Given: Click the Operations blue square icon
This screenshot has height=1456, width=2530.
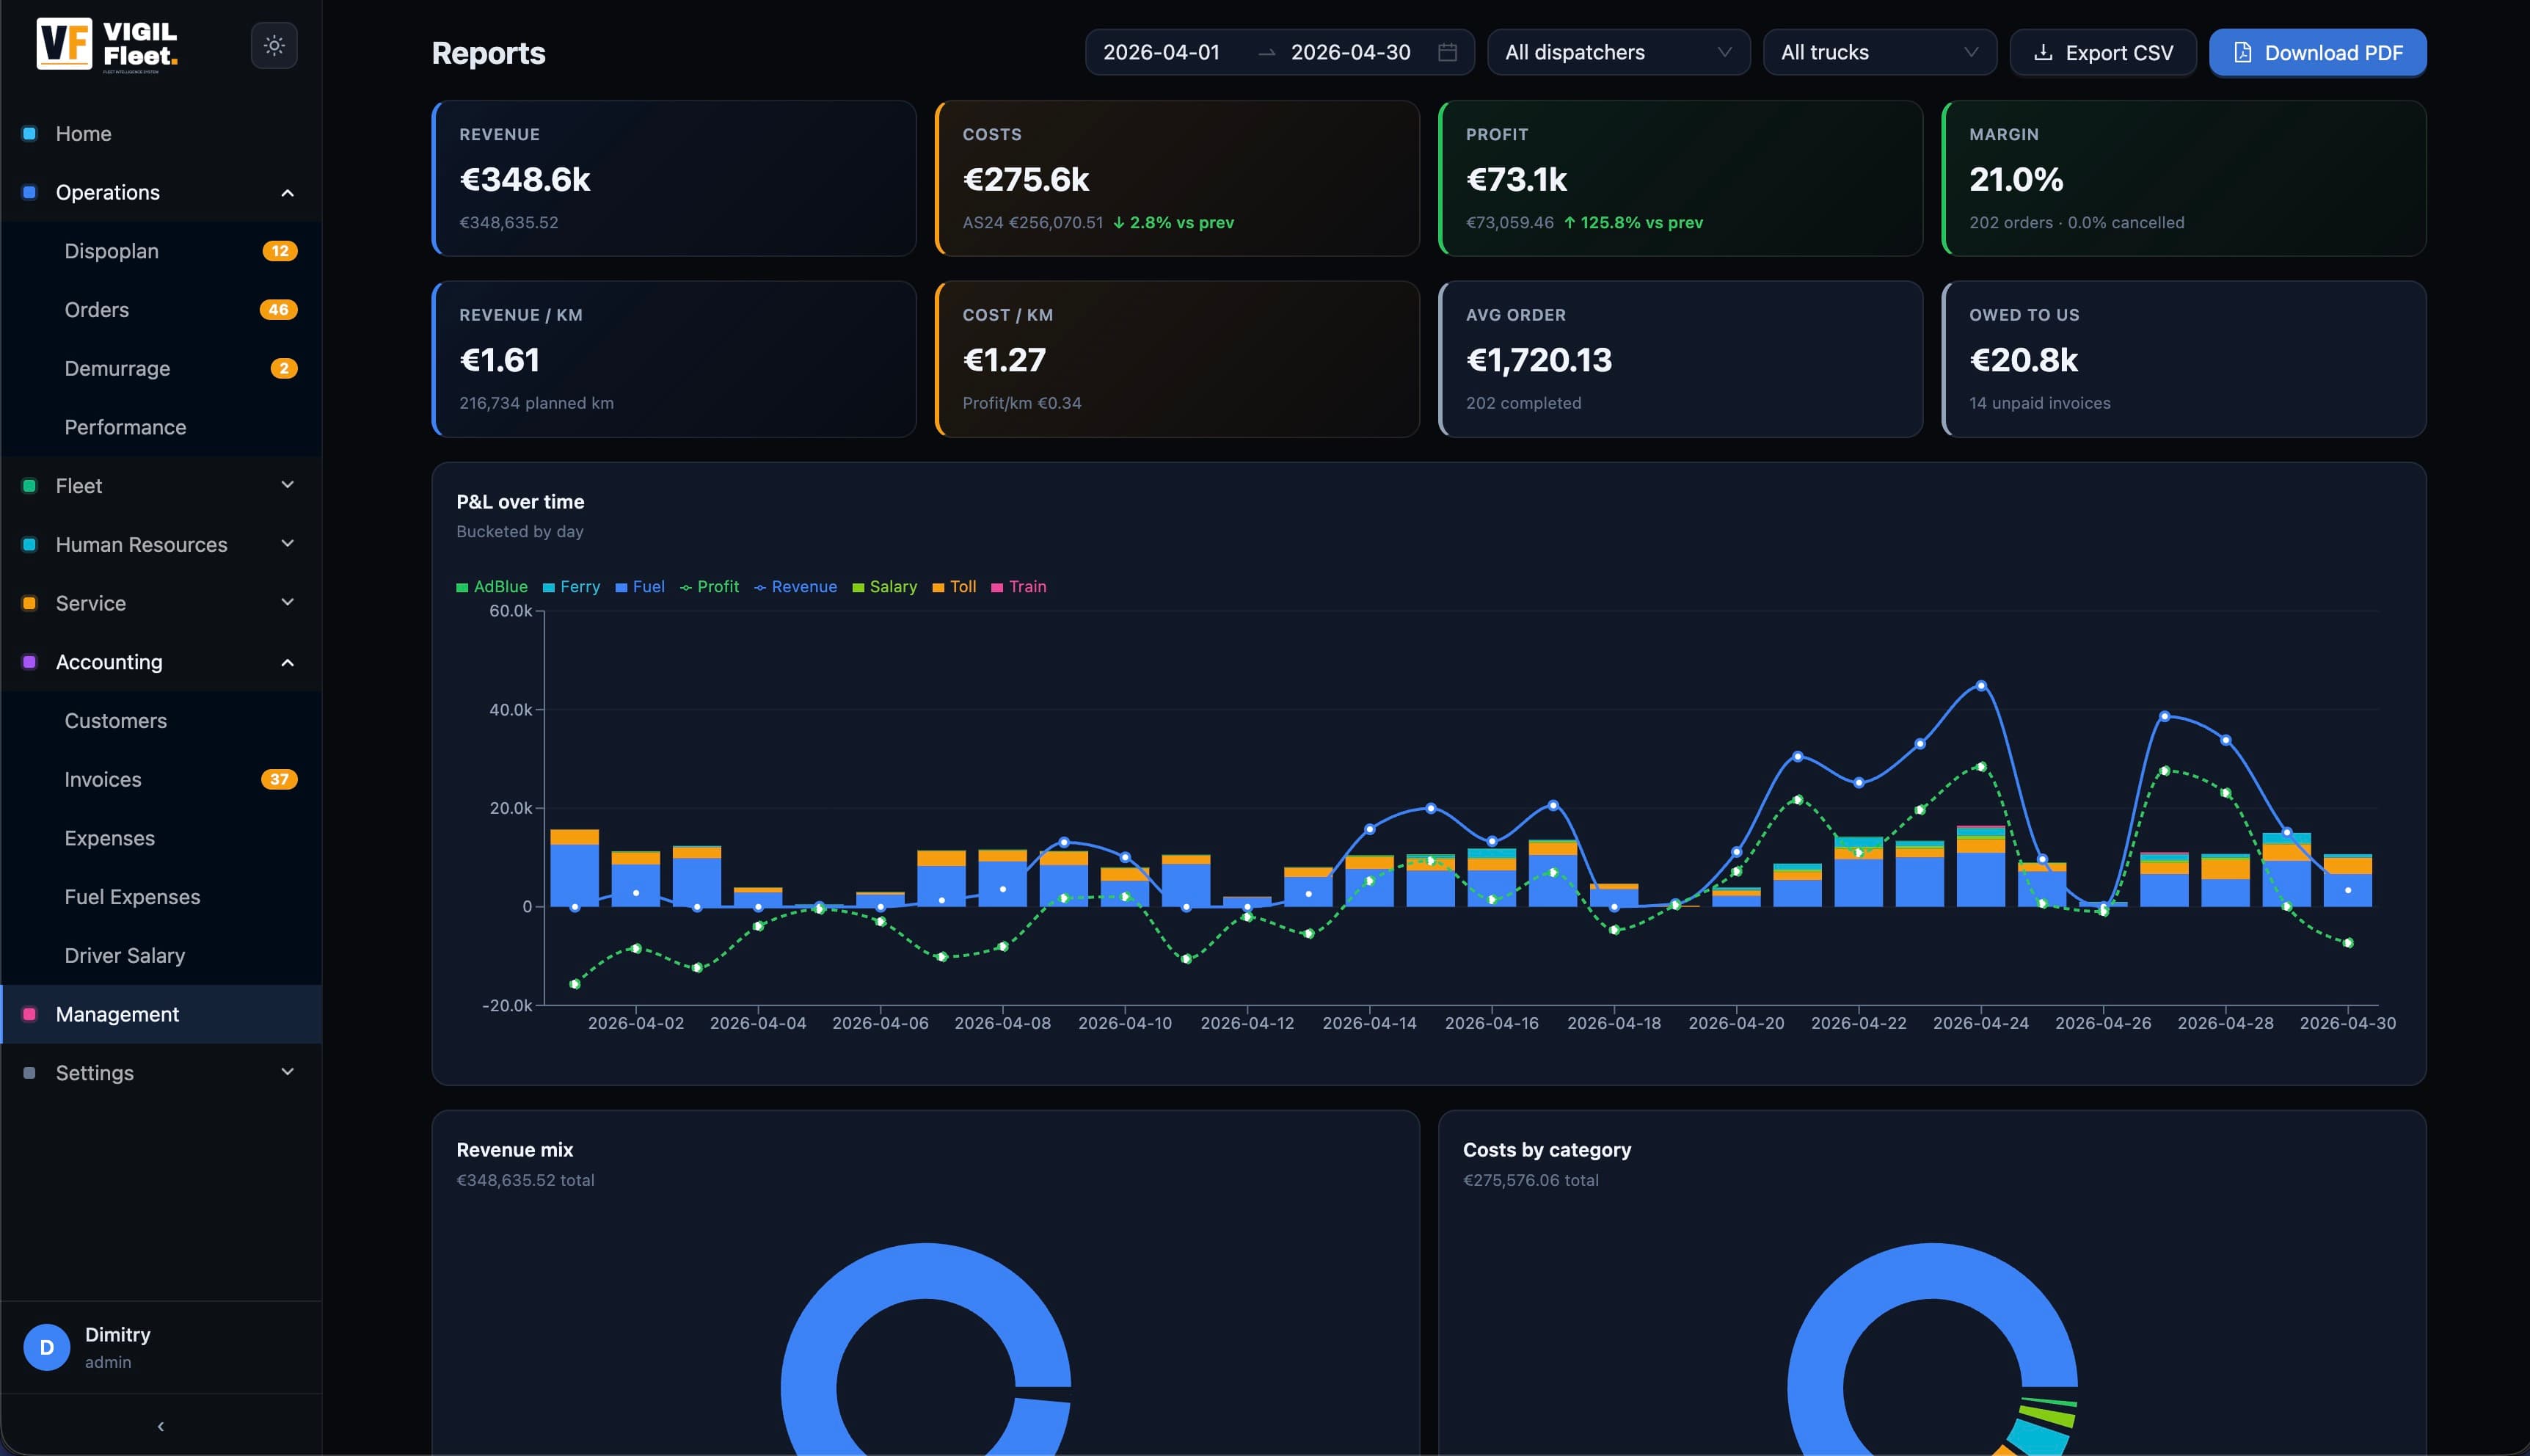Looking at the screenshot, I should click(30, 192).
